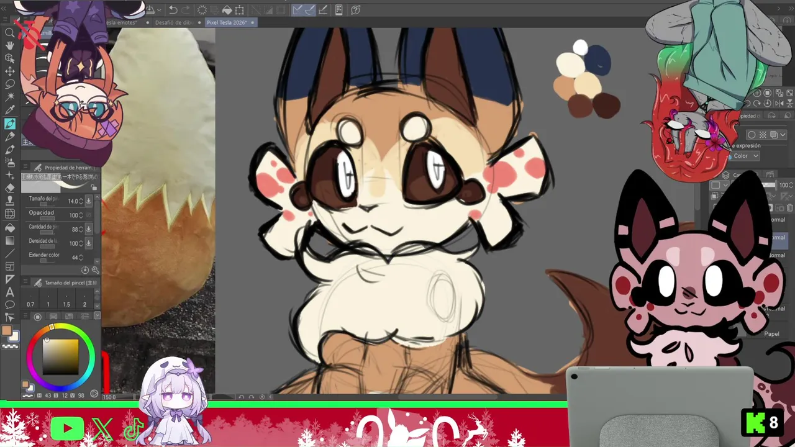
Task: Select the highlighted Pen tool
Action: tap(9, 124)
